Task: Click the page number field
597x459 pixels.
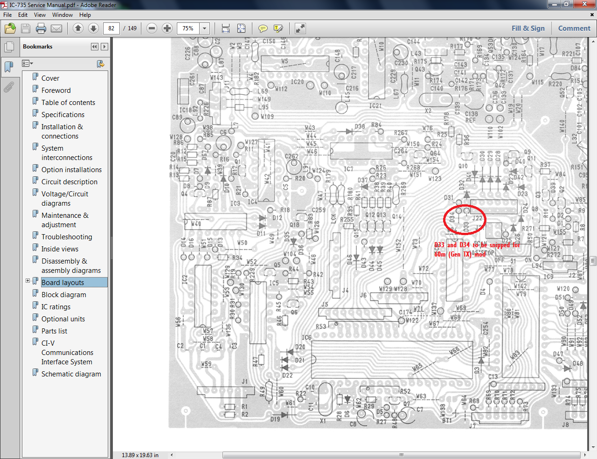Action: 111,28
